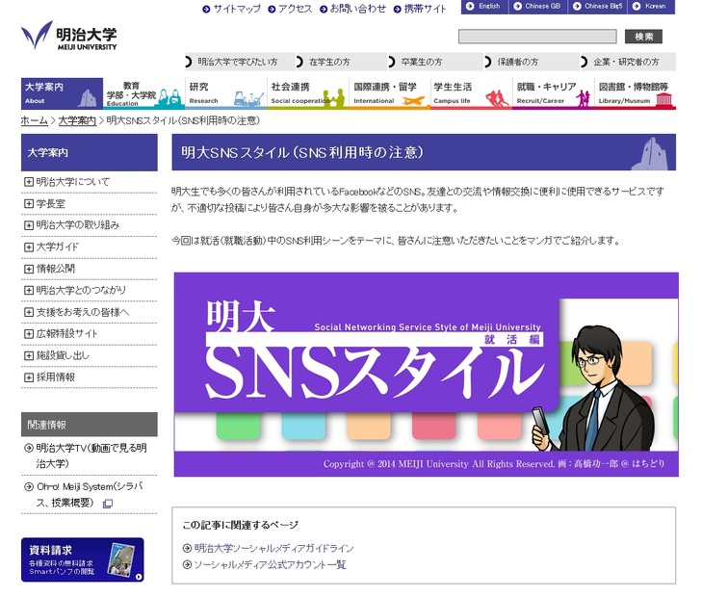Click the 大学案内 sidebar heading
702x597 pixels.
pos(90,152)
